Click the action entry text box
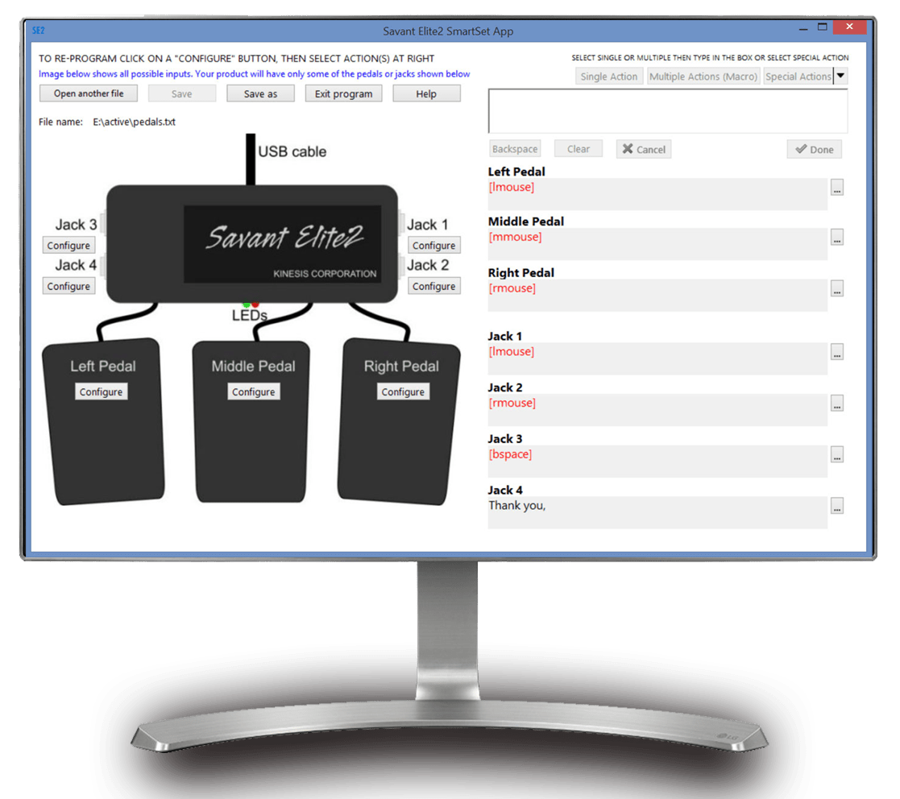 click(x=667, y=111)
